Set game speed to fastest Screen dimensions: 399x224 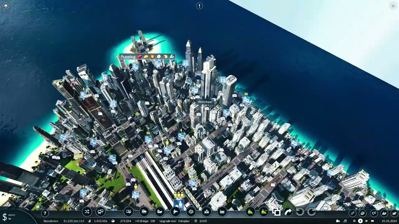point(373,221)
